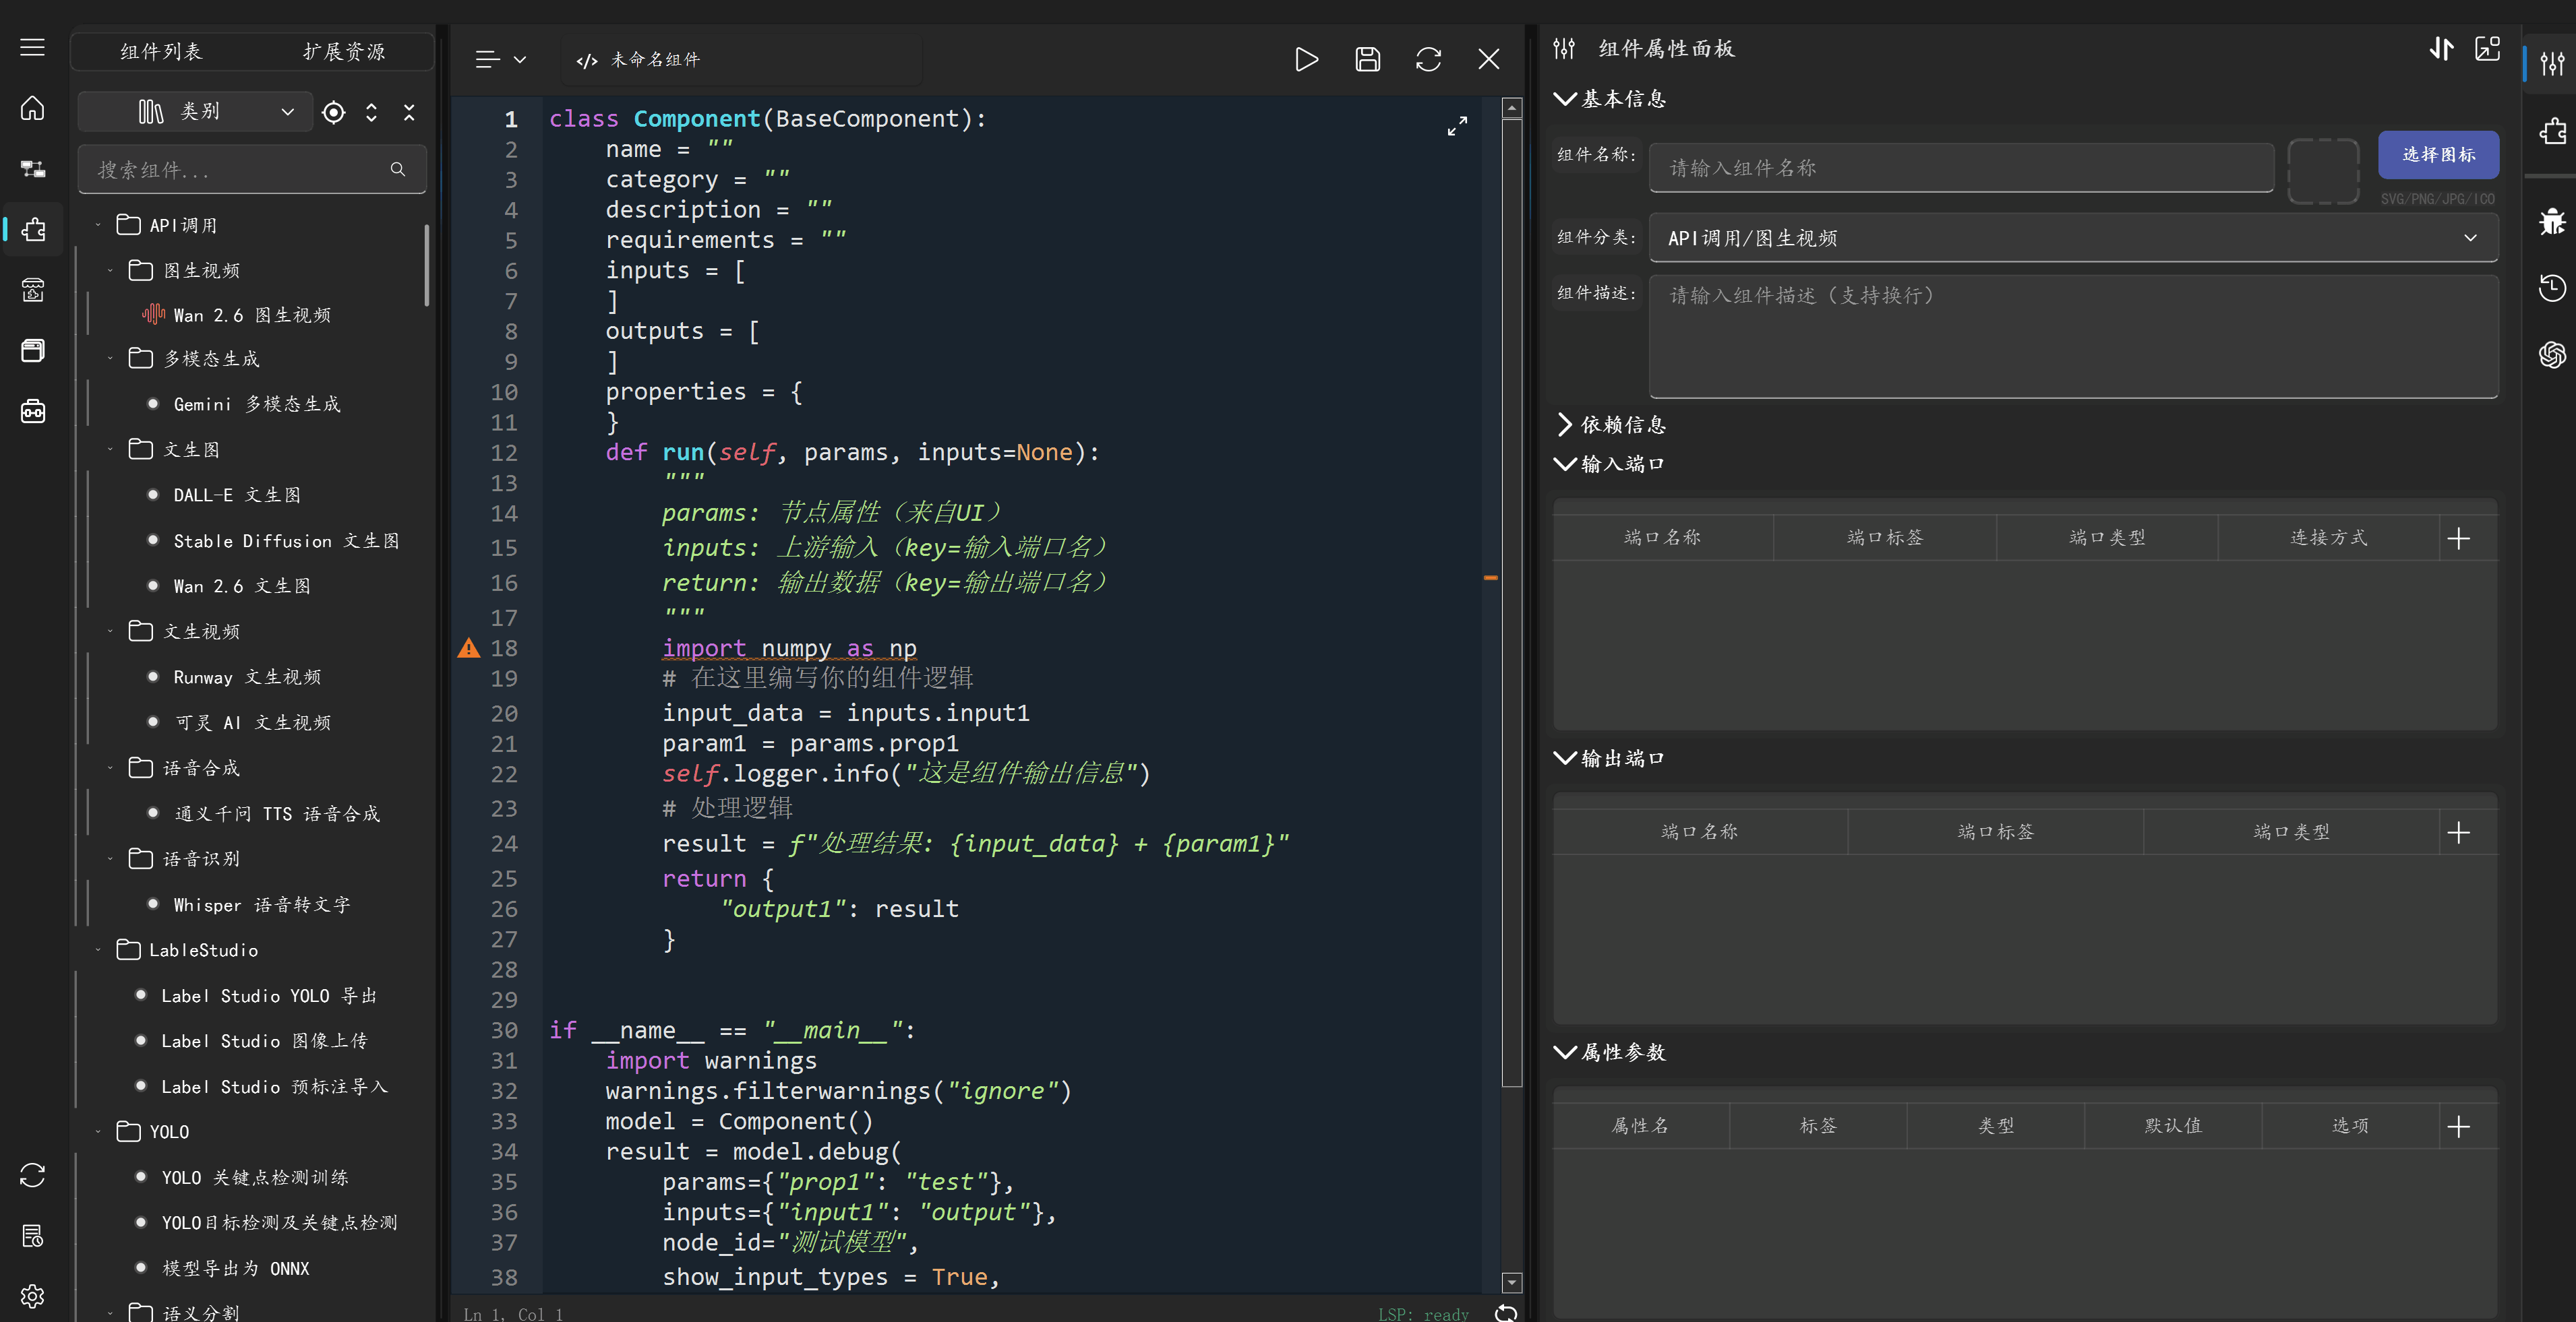Open the 类别 grouping dropdown

click(196, 112)
